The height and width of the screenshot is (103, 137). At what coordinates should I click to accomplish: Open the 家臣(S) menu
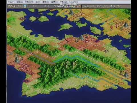point(46,2)
